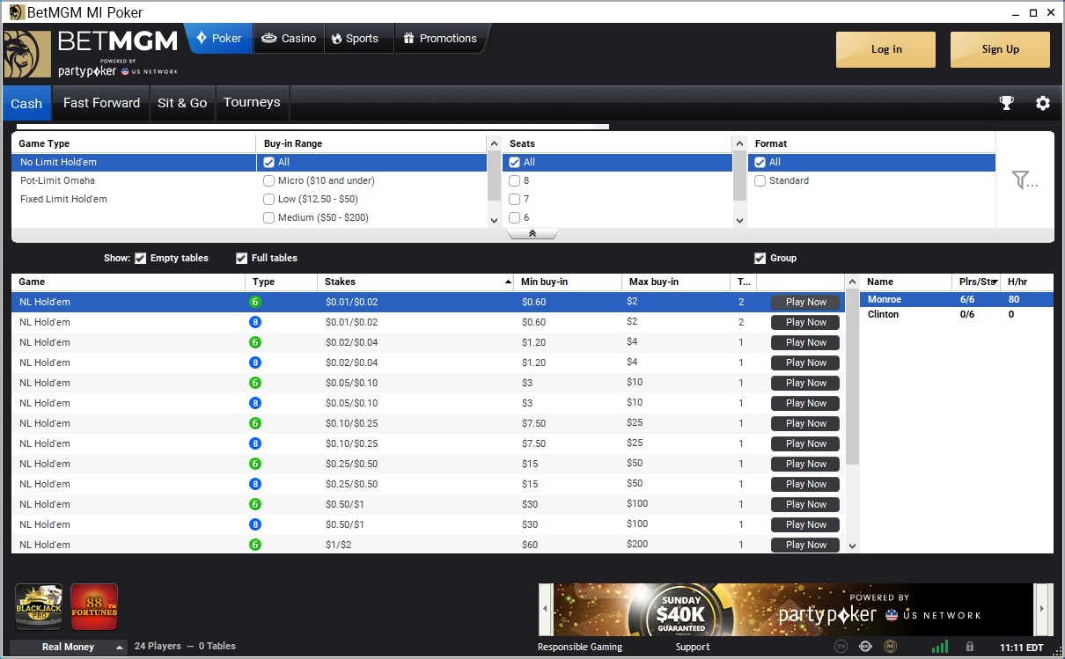Image resolution: width=1065 pixels, height=659 pixels.
Task: Toggle the Format All checkbox
Action: point(760,162)
